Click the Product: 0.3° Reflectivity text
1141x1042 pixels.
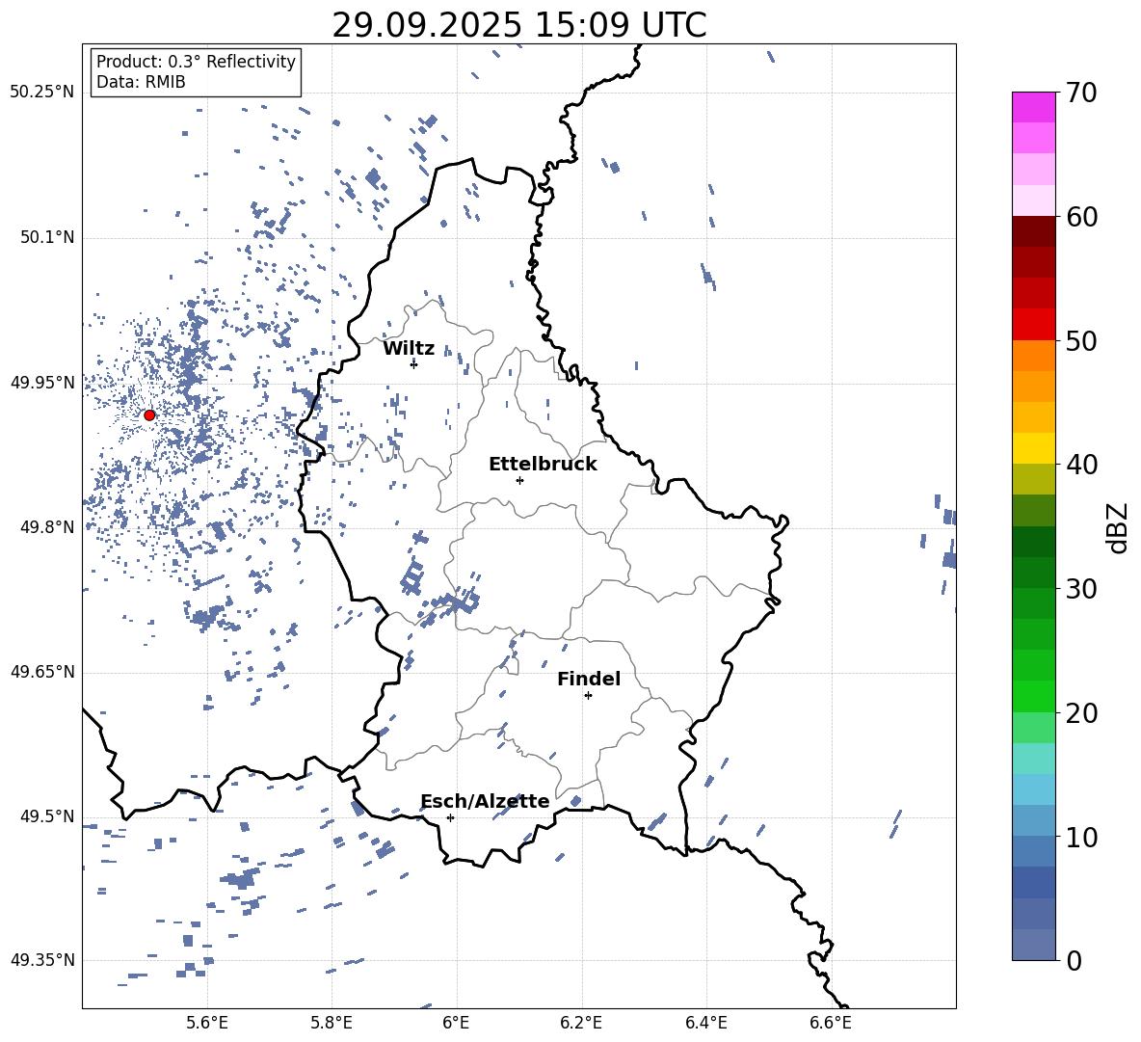pyautogui.click(x=196, y=62)
